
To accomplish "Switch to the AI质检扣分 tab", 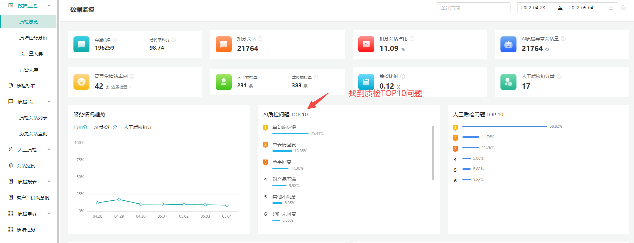I will (105, 127).
